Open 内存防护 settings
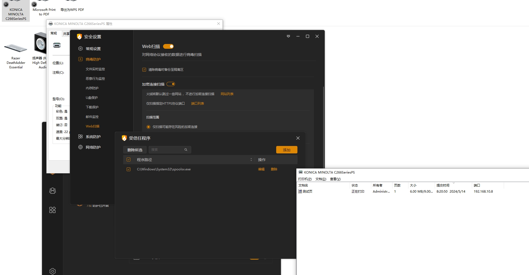Viewport: 529px width, 275px height. (x=92, y=88)
